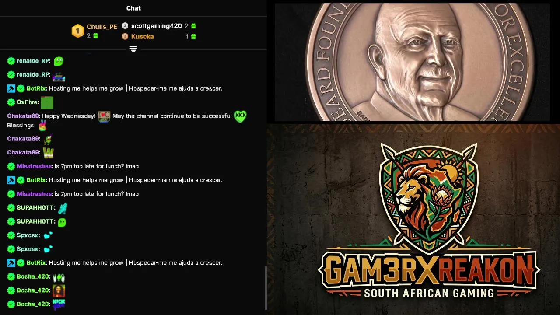The image size is (560, 315).
Task: Click the gold rank 1 badge
Action: click(x=77, y=31)
